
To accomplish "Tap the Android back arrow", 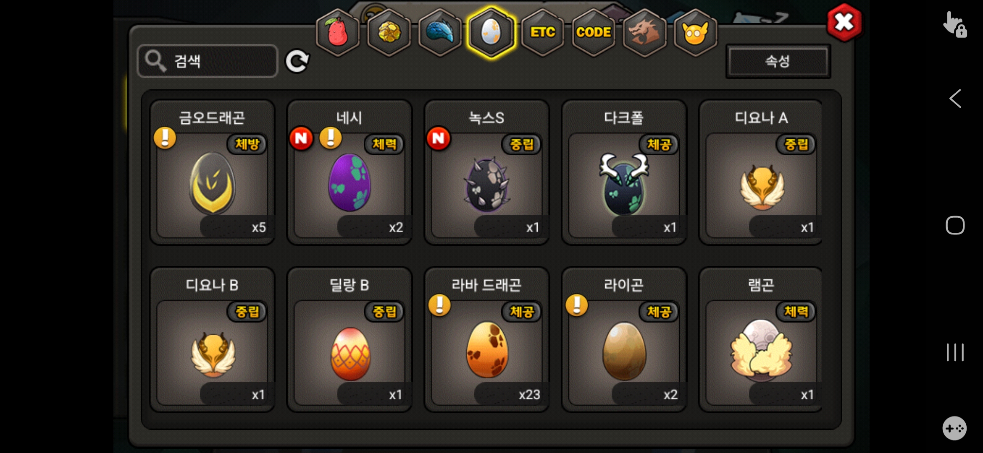I will point(955,99).
